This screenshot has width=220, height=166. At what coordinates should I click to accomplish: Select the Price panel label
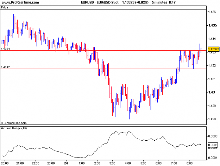(5, 7)
